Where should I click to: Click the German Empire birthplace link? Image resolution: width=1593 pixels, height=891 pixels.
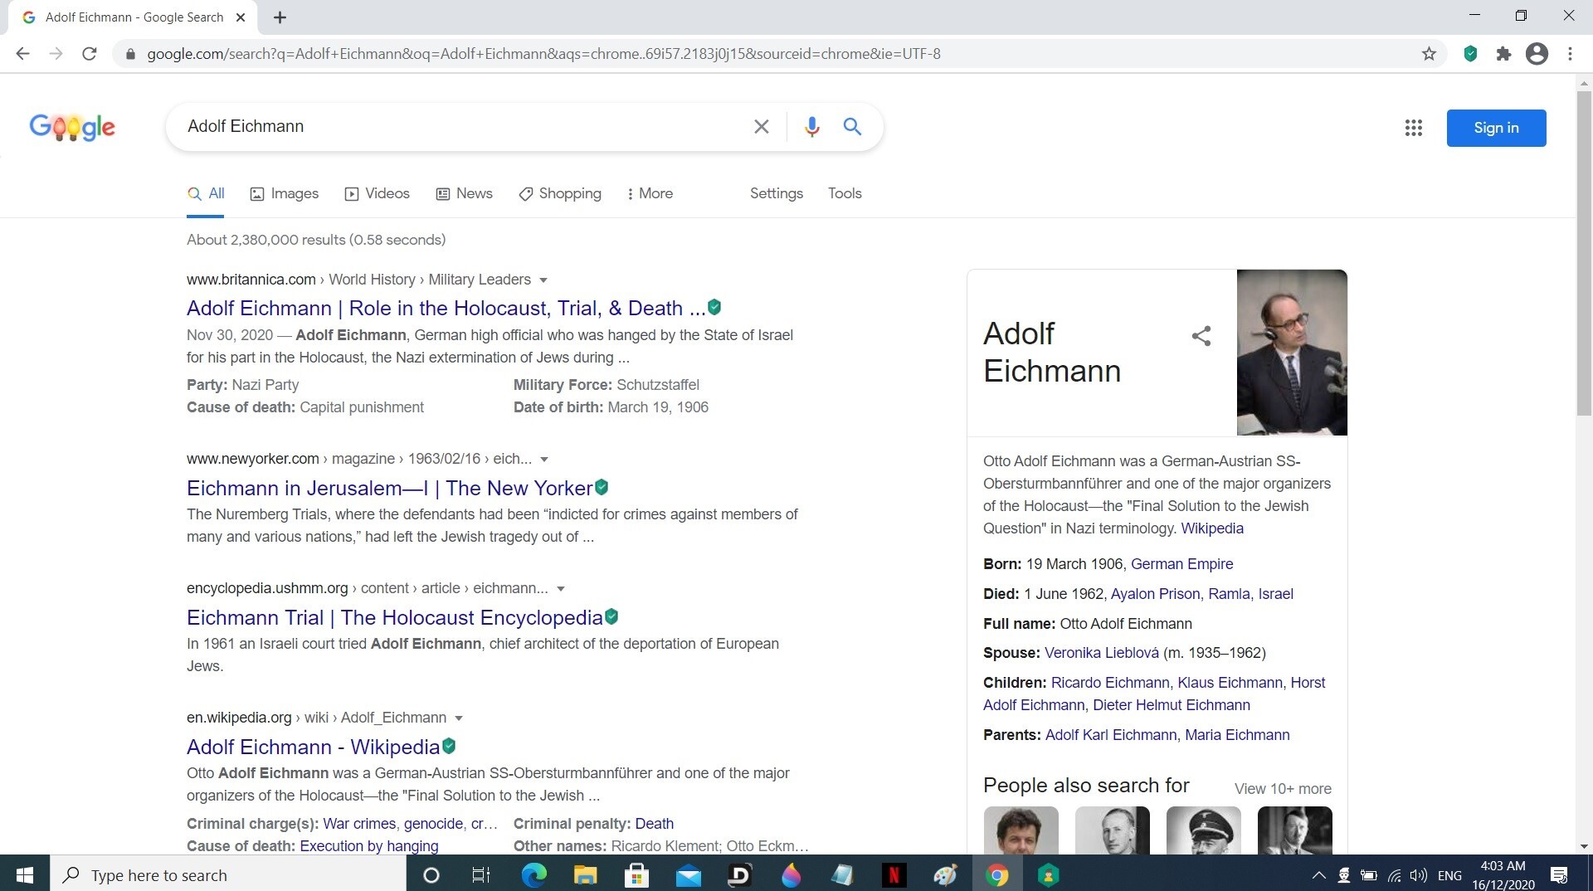[1181, 564]
